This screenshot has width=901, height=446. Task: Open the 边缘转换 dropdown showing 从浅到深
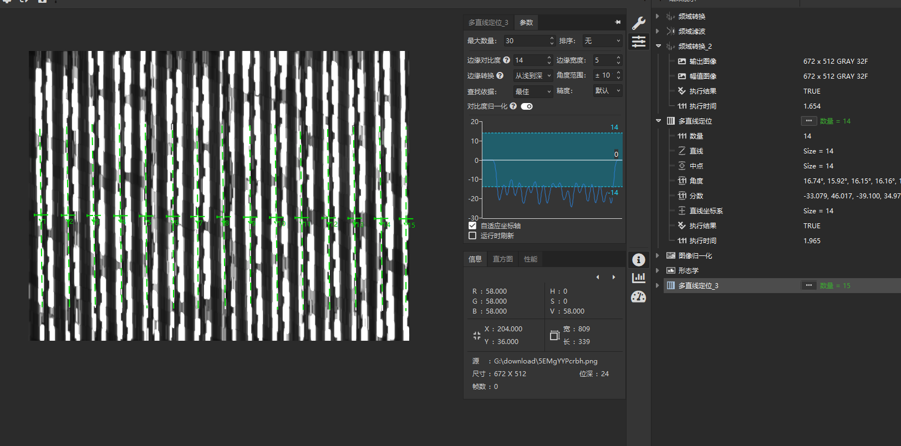[533, 75]
